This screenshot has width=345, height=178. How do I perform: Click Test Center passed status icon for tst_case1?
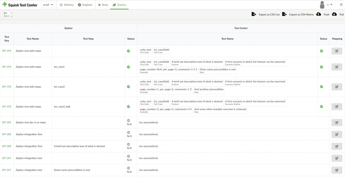[x=321, y=67]
